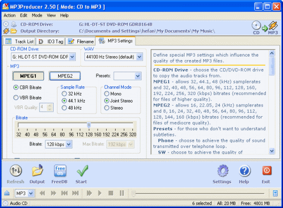Click the MPEG1 button

coord(28,76)
